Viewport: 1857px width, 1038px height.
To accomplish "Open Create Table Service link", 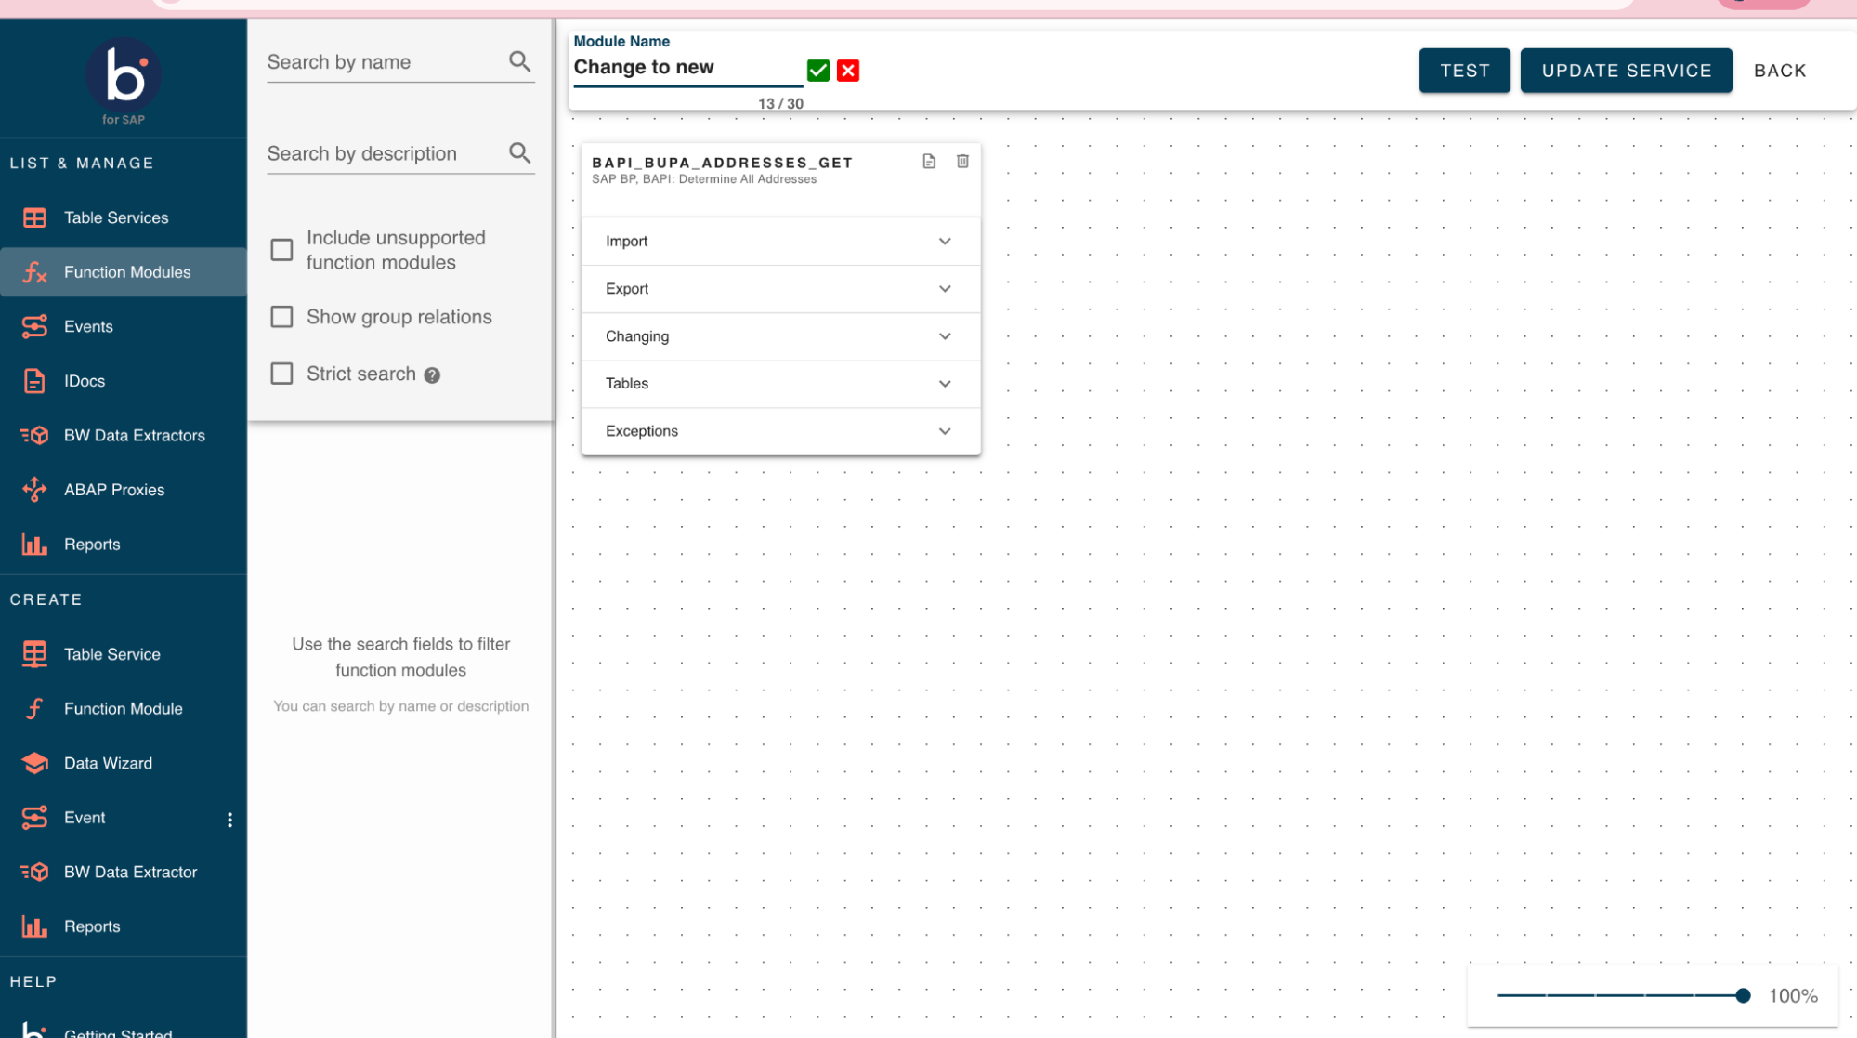I will point(124,654).
